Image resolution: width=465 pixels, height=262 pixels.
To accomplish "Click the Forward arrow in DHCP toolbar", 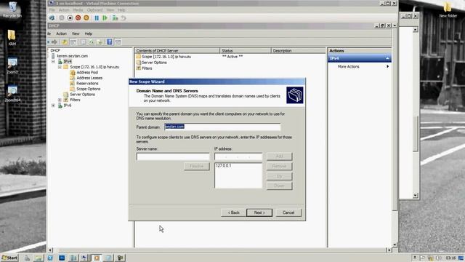I will click(x=54, y=42).
